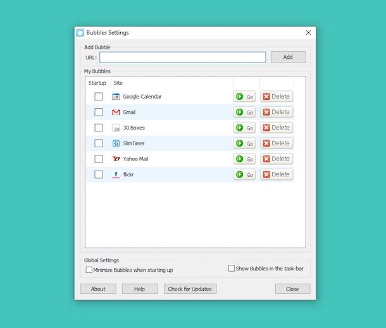Click the Bubbles app icon in title bar
The width and height of the screenshot is (386, 328).
80,33
